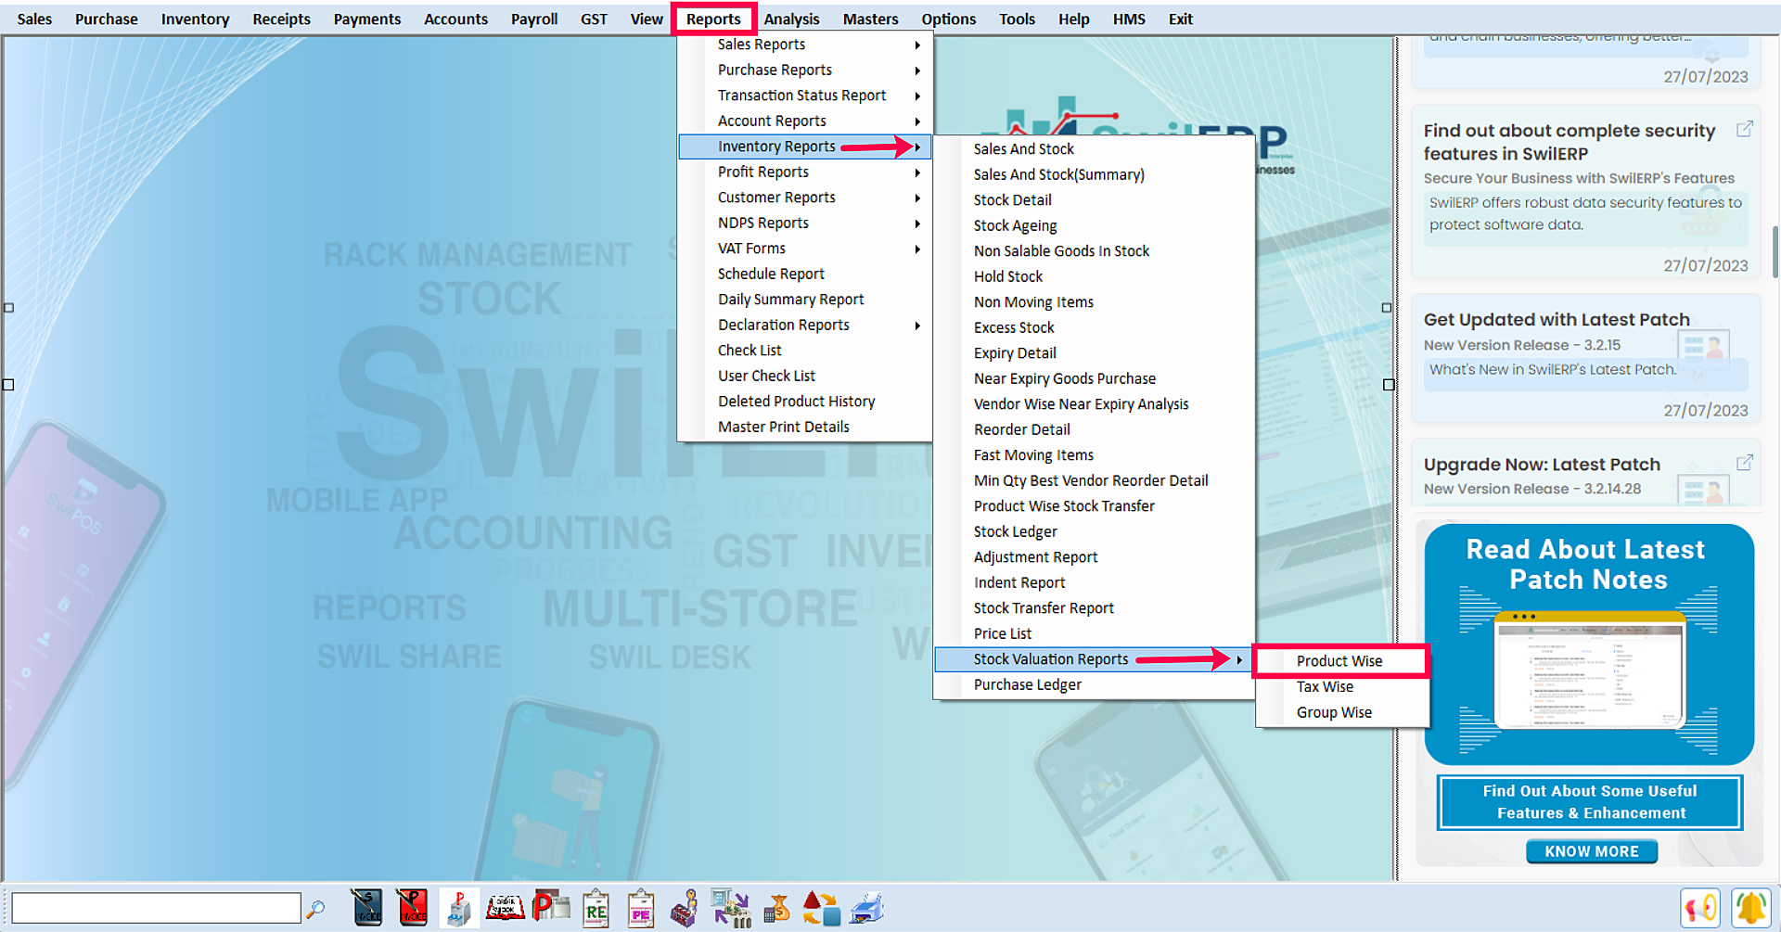
Task: Select Purchase Ledger report
Action: coord(1093,685)
